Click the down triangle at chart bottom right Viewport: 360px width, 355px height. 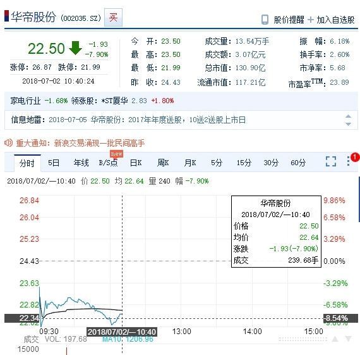[x=348, y=339]
